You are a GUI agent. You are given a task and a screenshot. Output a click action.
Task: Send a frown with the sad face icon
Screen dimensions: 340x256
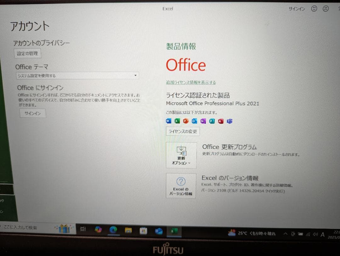(x=326, y=9)
